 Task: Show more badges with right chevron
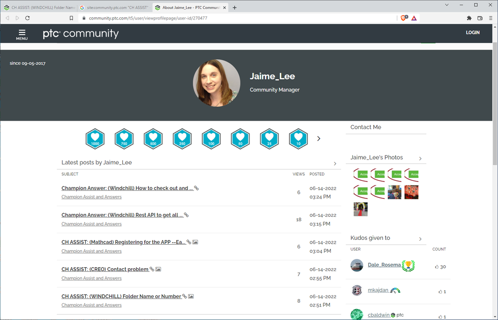click(x=319, y=139)
